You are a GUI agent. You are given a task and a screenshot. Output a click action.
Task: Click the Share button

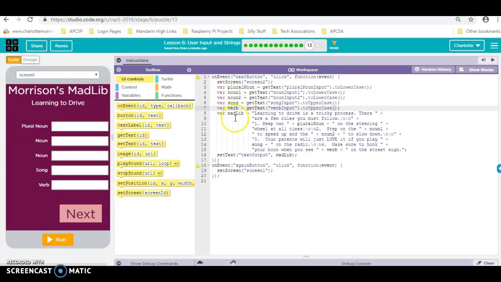pos(37,46)
